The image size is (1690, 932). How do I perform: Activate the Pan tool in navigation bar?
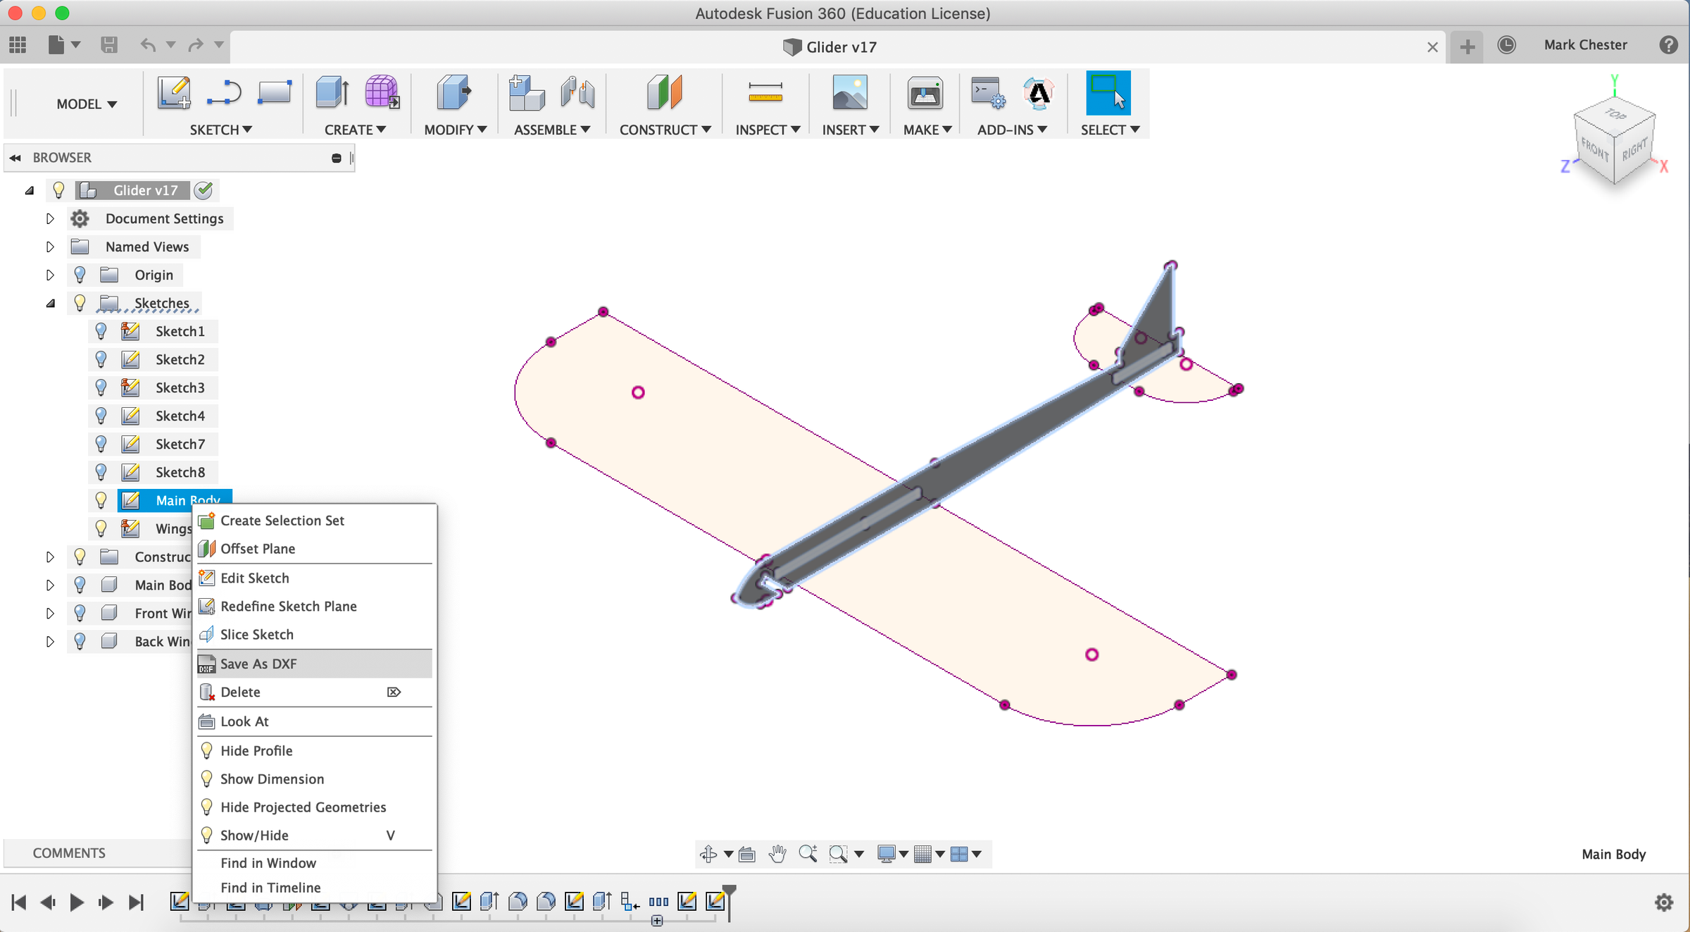pos(777,853)
